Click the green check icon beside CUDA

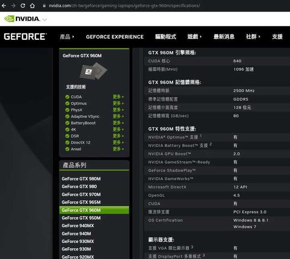[68, 97]
